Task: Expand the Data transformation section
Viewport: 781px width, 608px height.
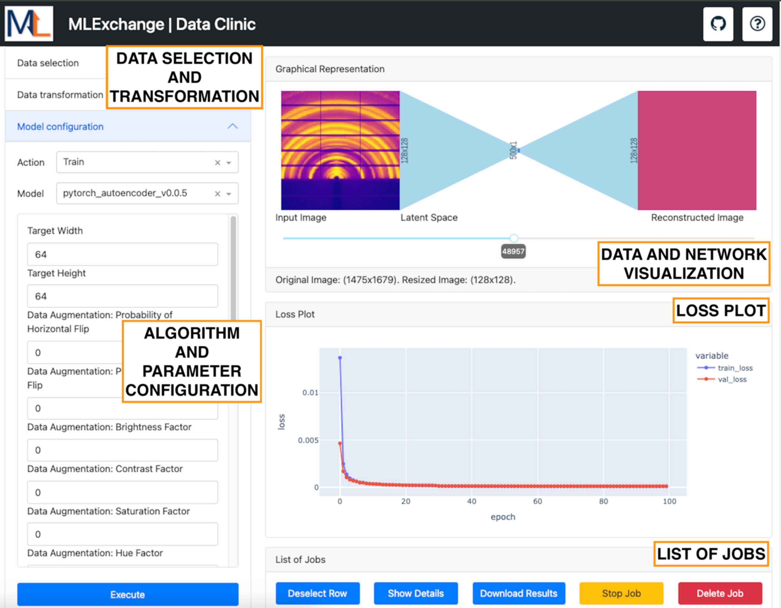Action: click(60, 95)
